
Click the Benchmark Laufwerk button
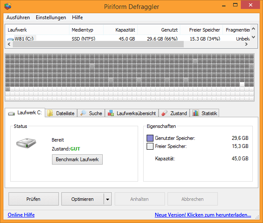(x=77, y=159)
